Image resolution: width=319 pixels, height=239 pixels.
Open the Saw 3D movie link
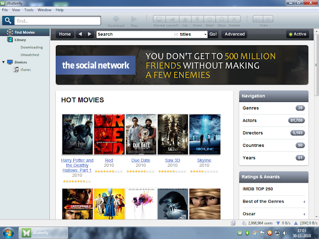[x=172, y=160]
